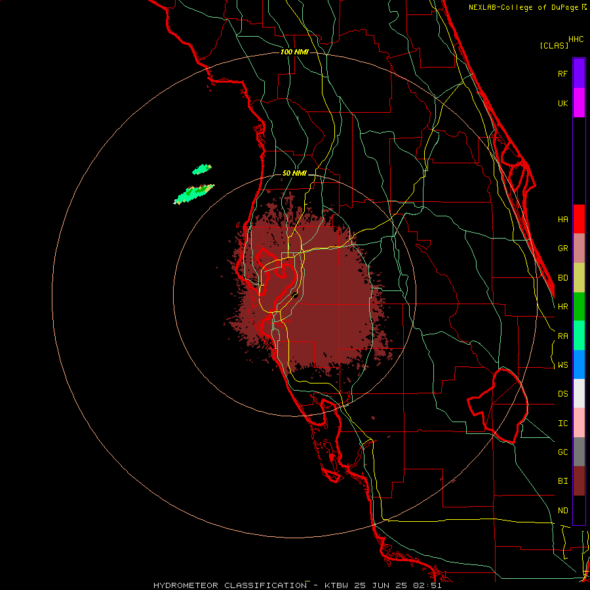Click the "HR" legend label
Viewport: 590px width, 590px height.
563,307
